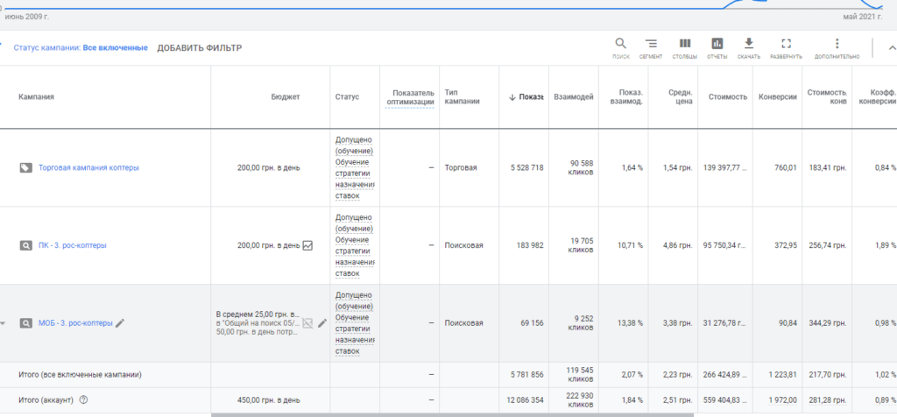897x417 pixels.
Task: Click the status text of ПК - 3. рос-коптеры
Action: tap(355, 245)
